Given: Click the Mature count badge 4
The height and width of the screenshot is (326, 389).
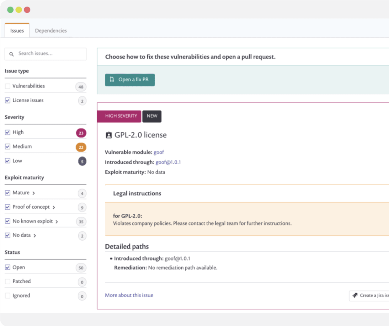Looking at the screenshot, I should coord(82,194).
